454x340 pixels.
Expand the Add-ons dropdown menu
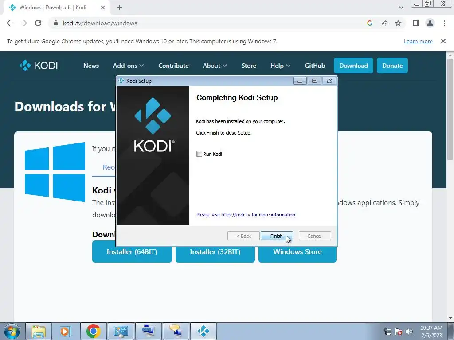[x=128, y=66]
